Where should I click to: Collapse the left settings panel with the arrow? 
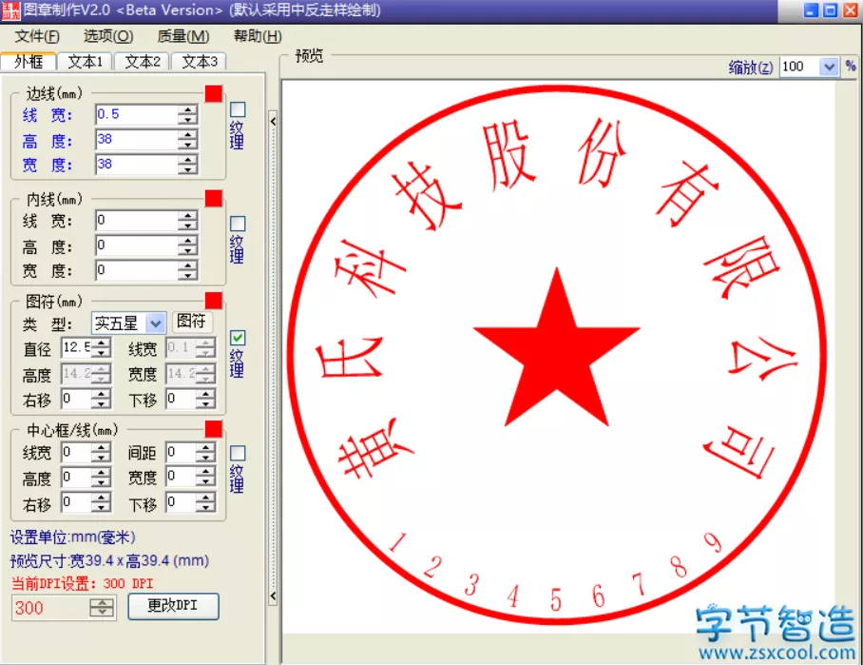[x=273, y=121]
